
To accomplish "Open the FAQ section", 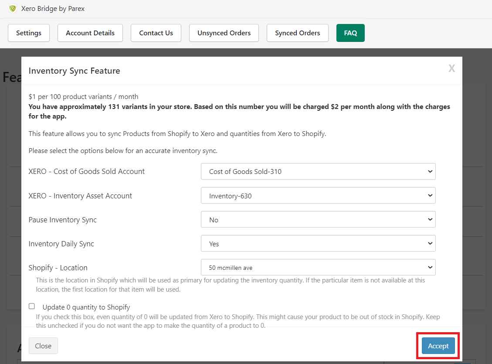I will point(350,33).
